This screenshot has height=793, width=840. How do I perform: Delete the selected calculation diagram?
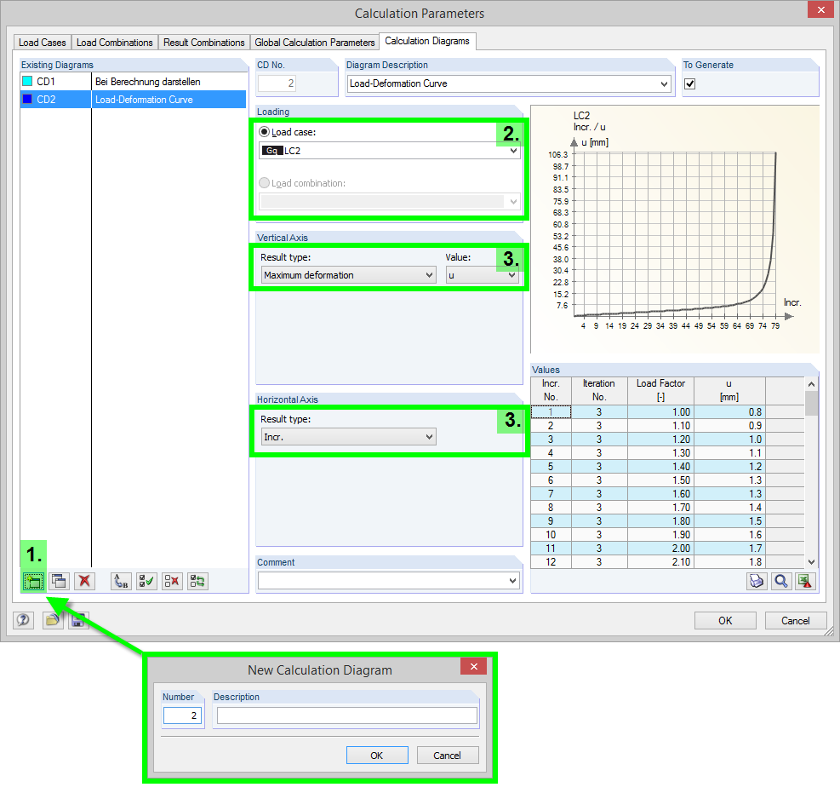coord(83,581)
